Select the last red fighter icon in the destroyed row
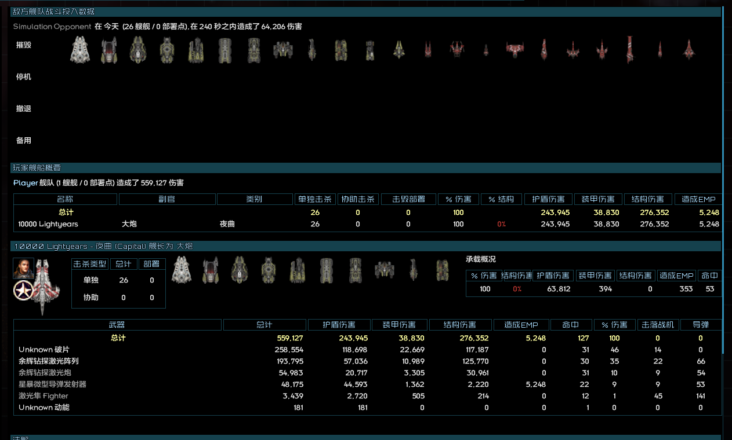 click(689, 49)
